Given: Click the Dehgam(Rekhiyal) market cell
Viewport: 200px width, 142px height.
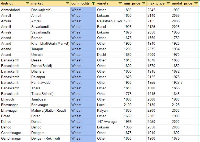Looking at the screenshot, I should pyautogui.click(x=46, y=138).
